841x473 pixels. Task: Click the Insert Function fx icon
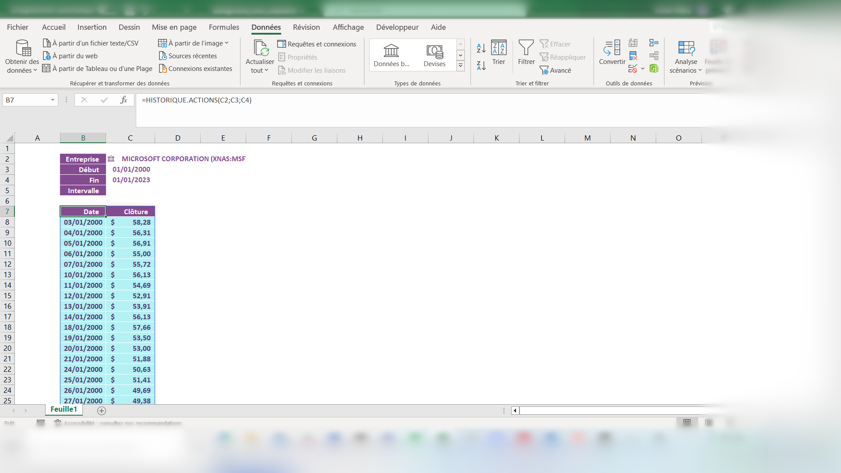tap(124, 100)
